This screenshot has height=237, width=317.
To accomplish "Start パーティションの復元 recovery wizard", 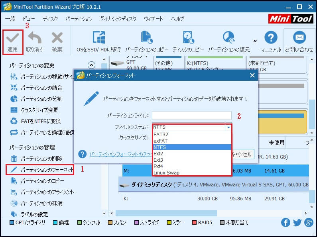I will (x=229, y=38).
